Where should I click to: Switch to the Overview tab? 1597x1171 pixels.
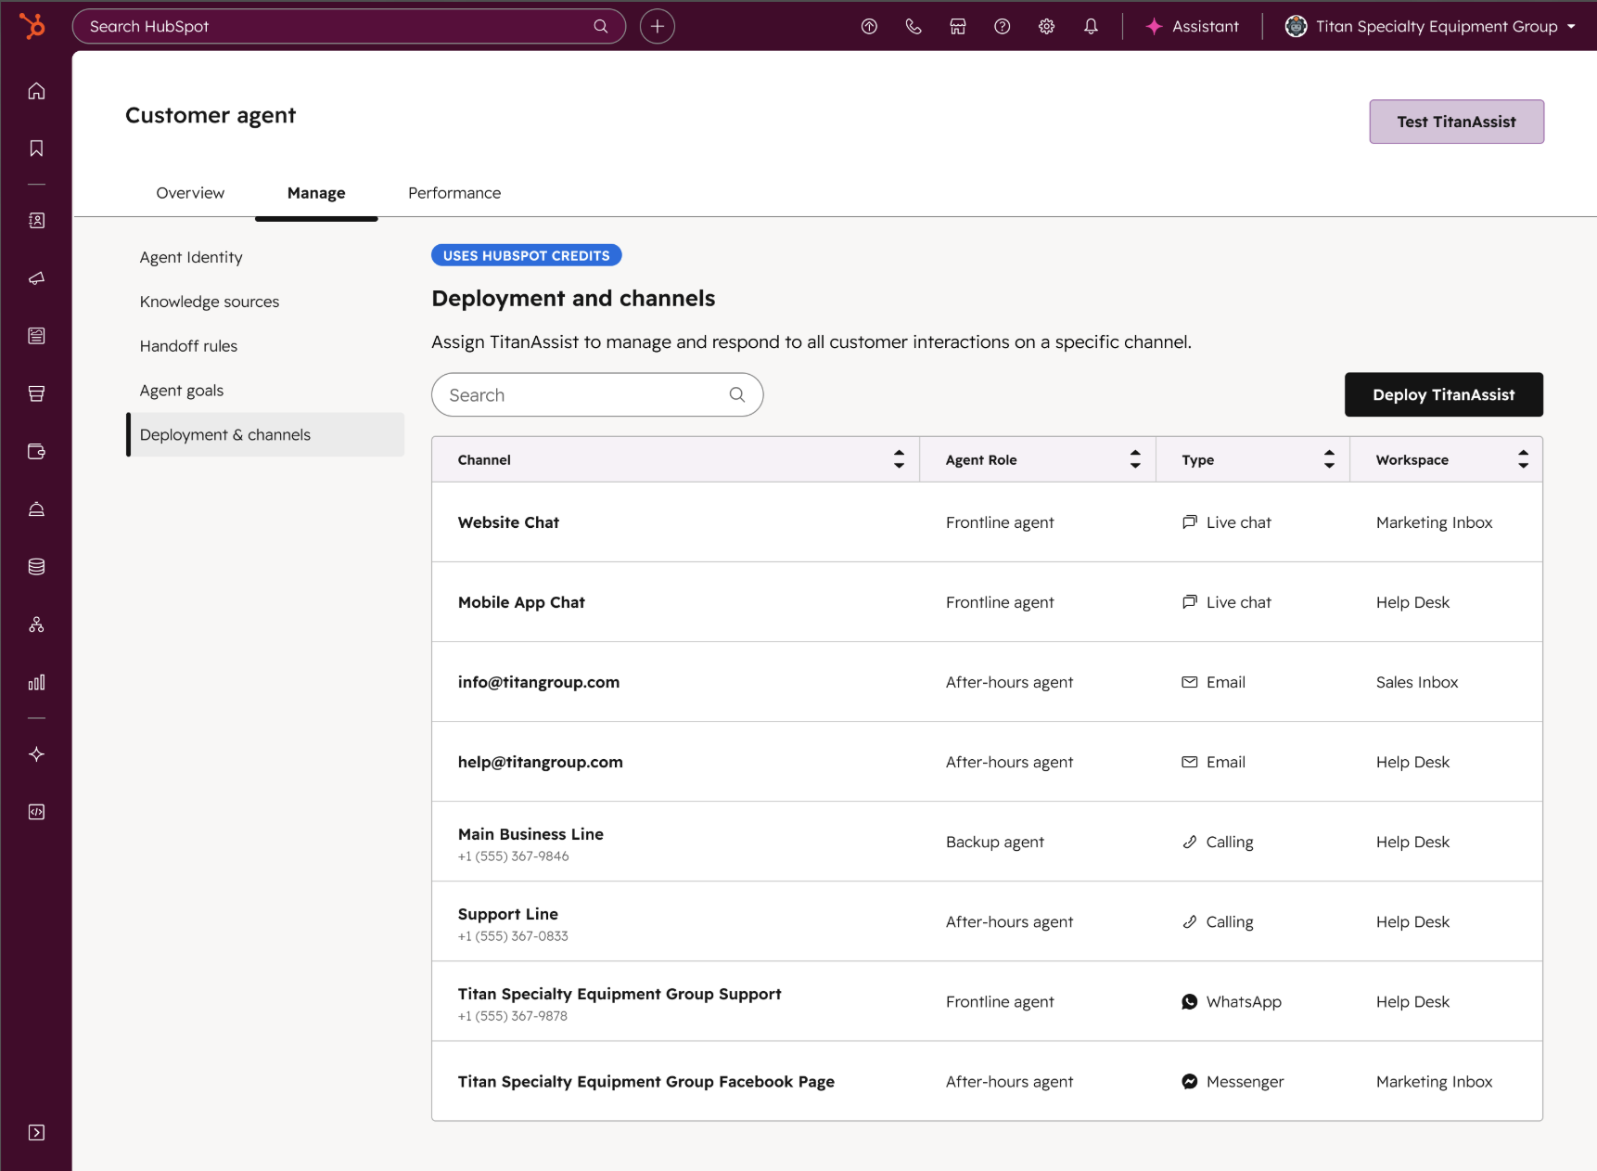point(190,193)
